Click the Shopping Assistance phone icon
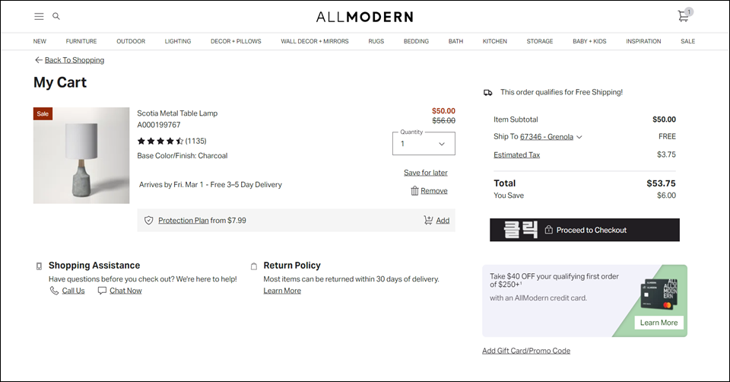The width and height of the screenshot is (730, 382). click(39, 266)
